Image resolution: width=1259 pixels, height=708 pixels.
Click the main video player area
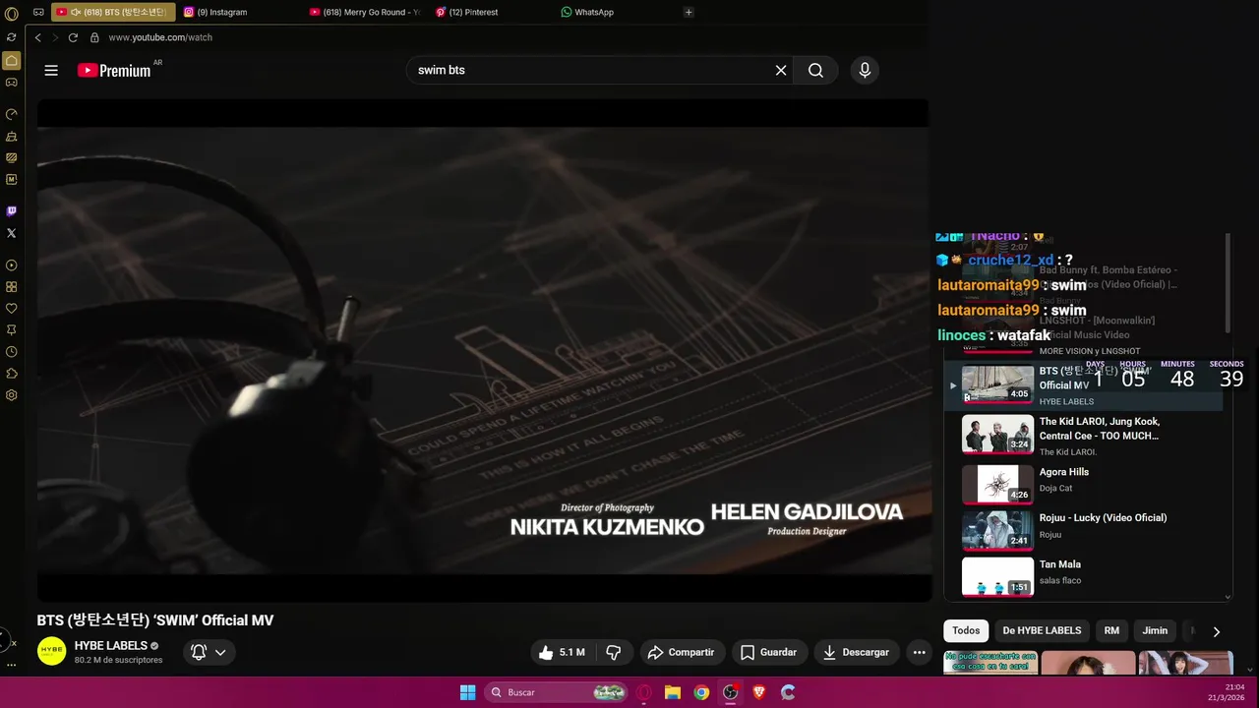(x=483, y=350)
